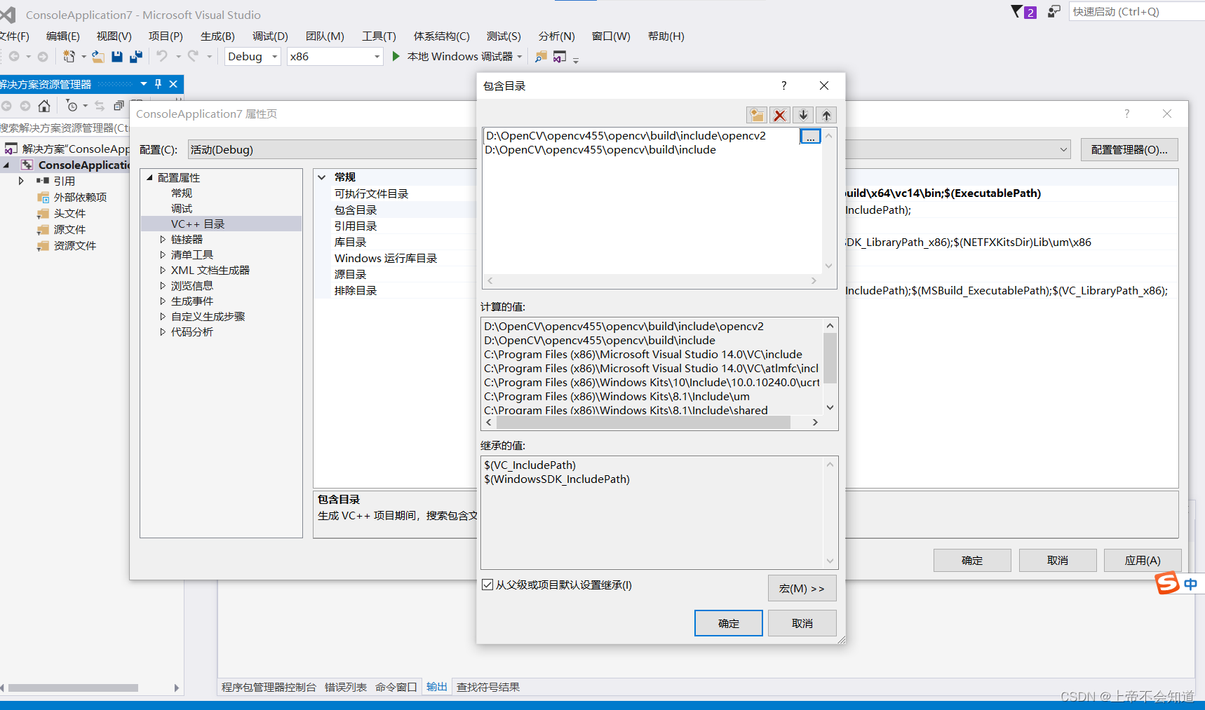
Task: Click Sogou input method icon
Action: (1167, 583)
